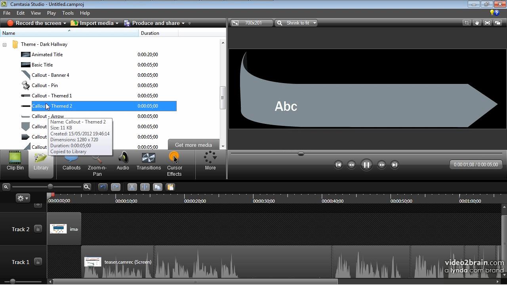Detach the preview window
507x285 pixels.
[x=497, y=23]
